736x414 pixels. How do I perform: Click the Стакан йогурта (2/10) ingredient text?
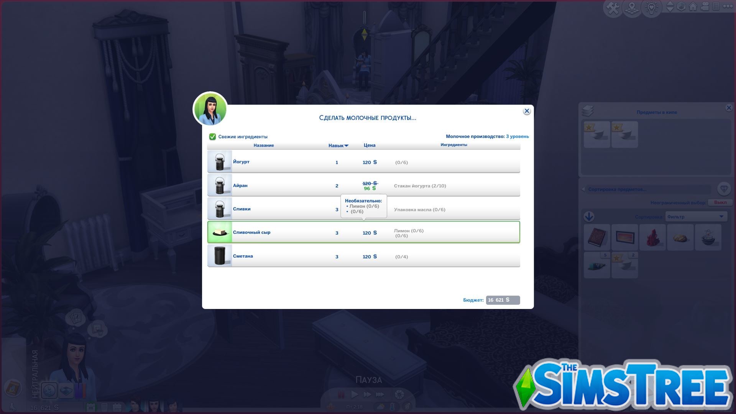coord(420,186)
